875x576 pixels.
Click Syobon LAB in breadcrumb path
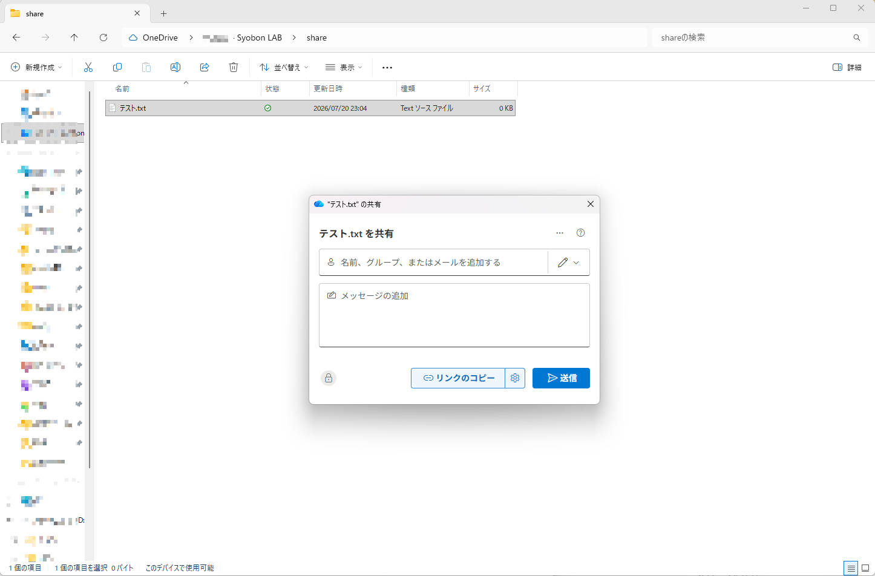[260, 38]
